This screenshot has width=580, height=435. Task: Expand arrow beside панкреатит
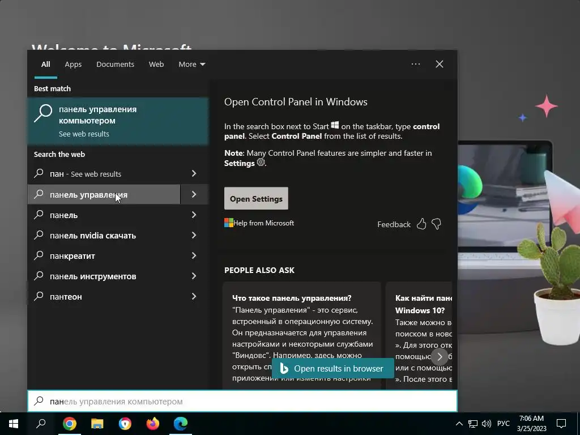pos(194,255)
